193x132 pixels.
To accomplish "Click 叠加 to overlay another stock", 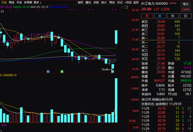I will 88,2.
